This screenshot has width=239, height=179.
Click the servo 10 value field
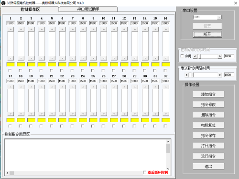[103, 23]
